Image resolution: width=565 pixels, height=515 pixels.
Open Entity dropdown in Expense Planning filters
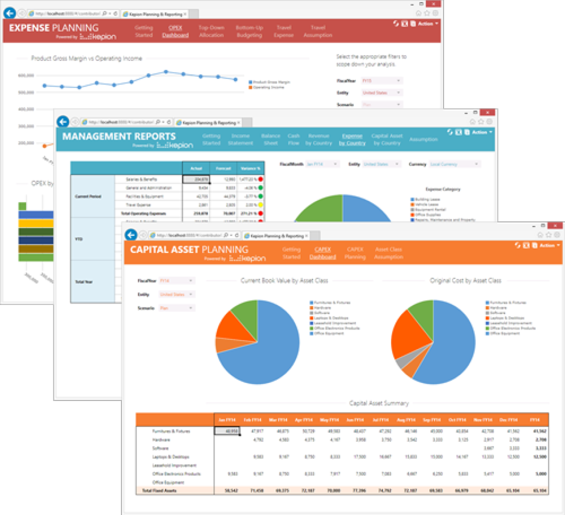click(x=382, y=92)
